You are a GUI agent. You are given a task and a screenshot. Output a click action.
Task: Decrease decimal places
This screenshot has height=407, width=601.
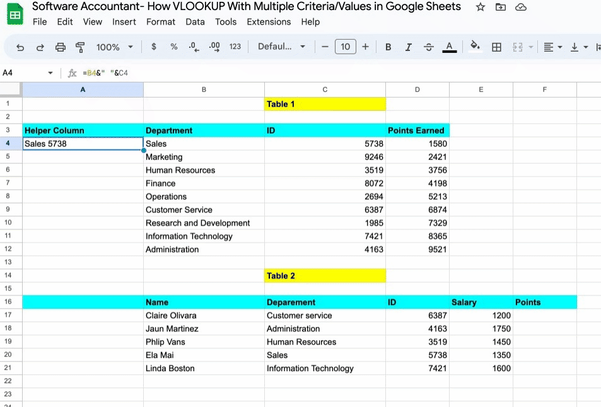pos(194,47)
